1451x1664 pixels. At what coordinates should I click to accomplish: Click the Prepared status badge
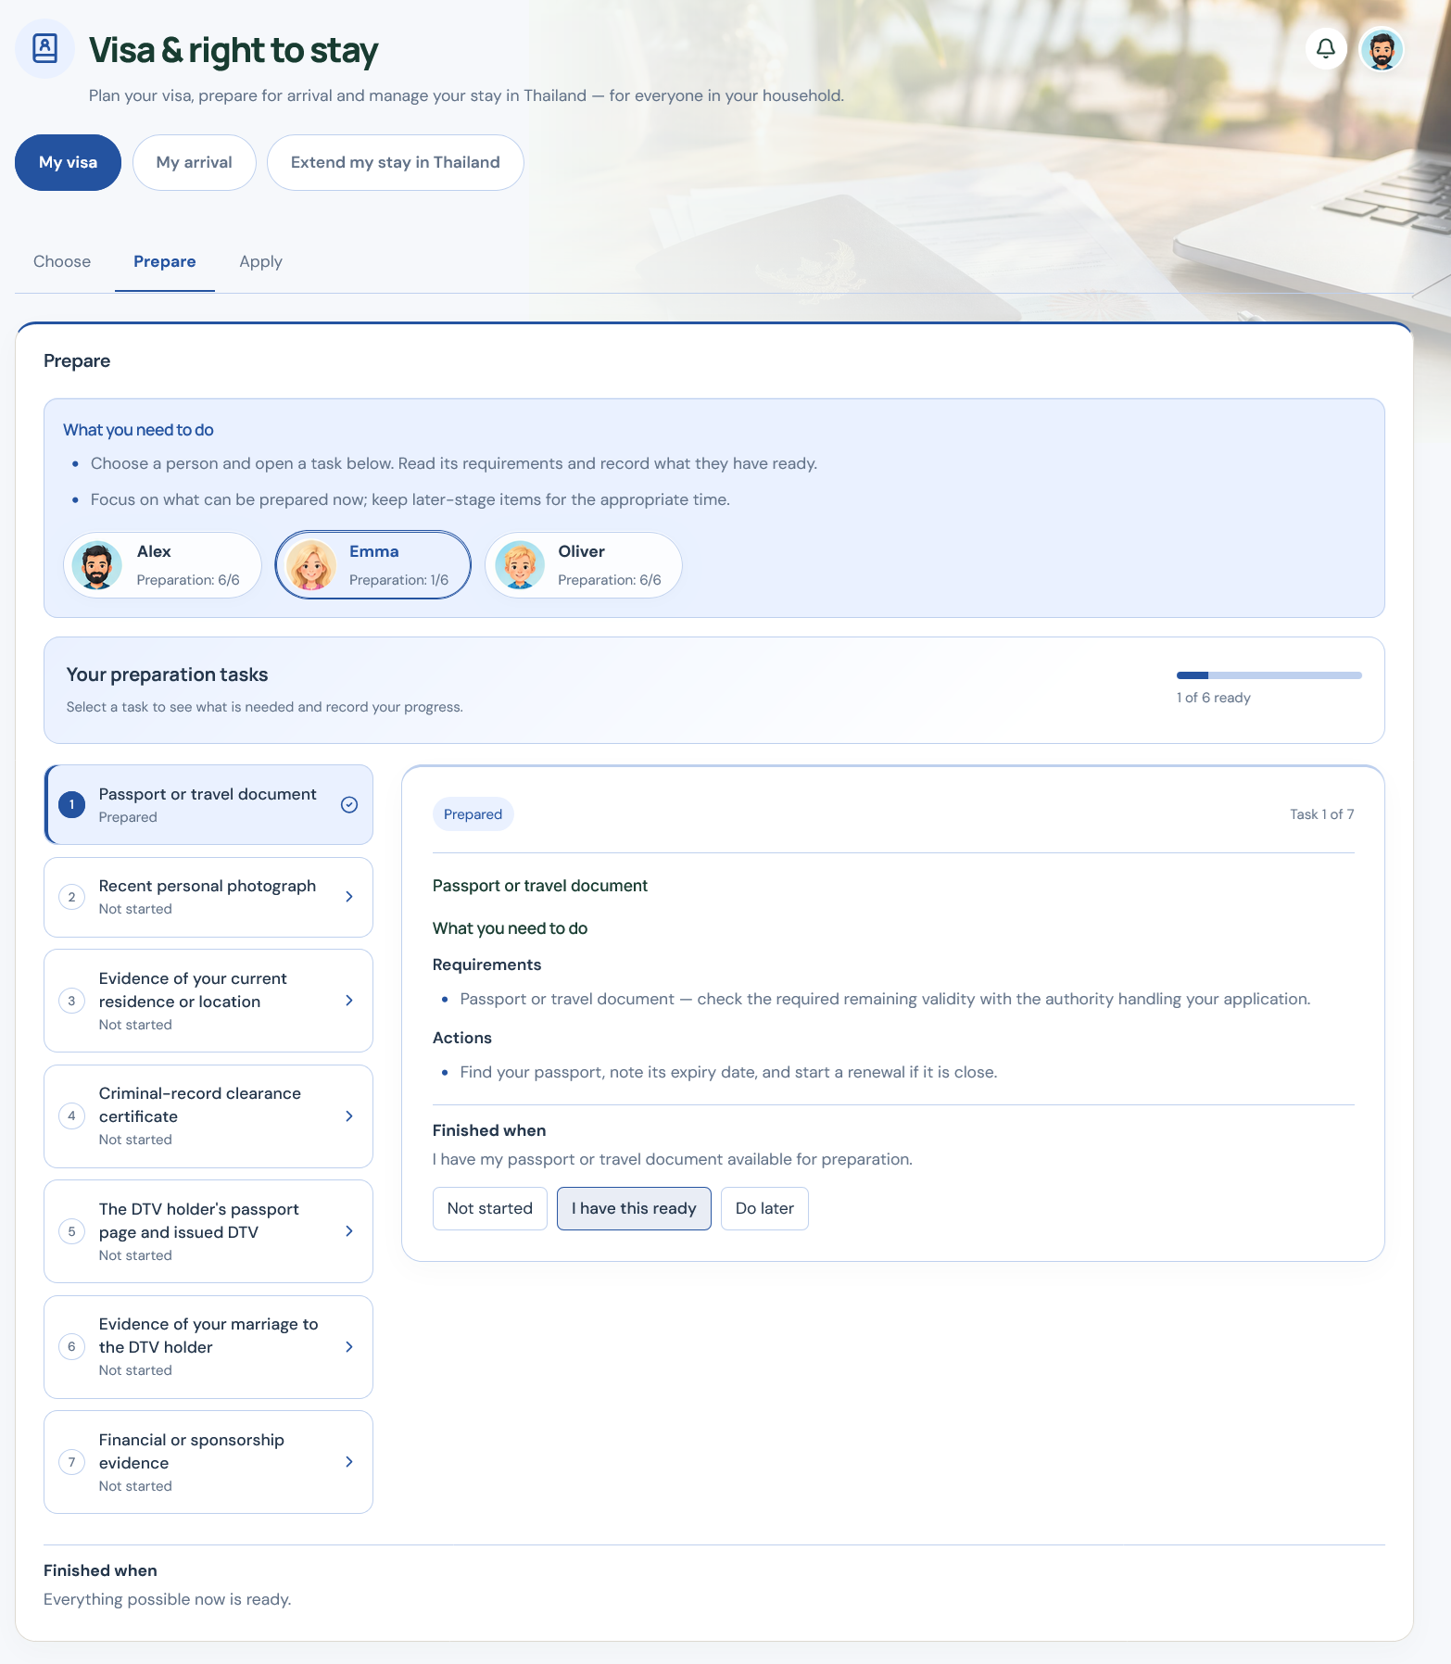coord(473,814)
